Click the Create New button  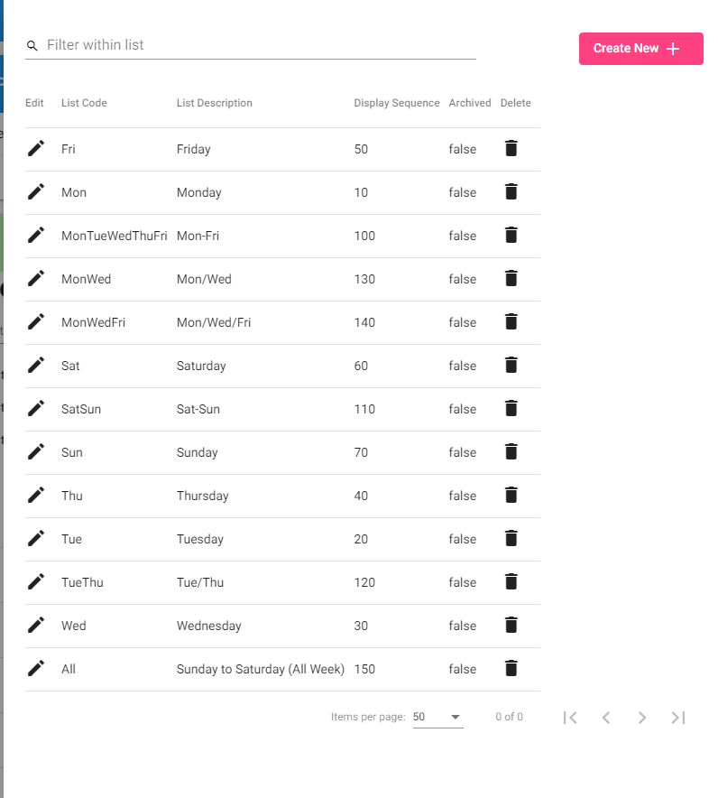tap(640, 49)
